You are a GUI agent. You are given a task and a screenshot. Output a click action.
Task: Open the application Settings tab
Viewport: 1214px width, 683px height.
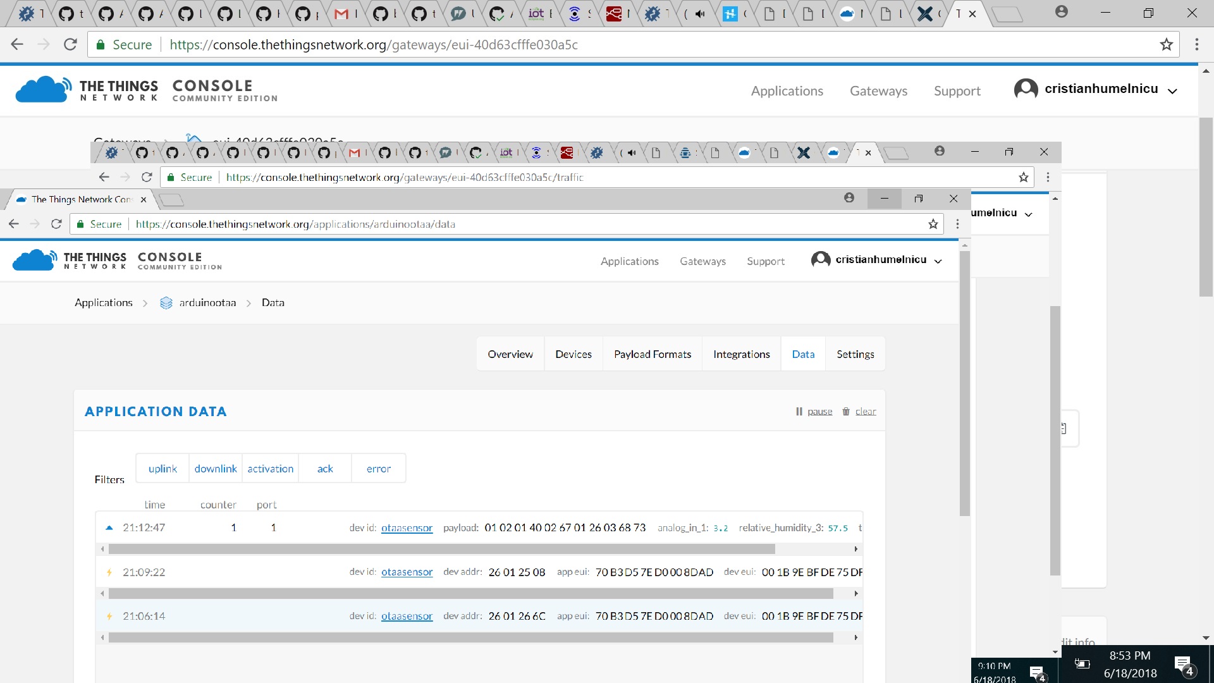(855, 354)
